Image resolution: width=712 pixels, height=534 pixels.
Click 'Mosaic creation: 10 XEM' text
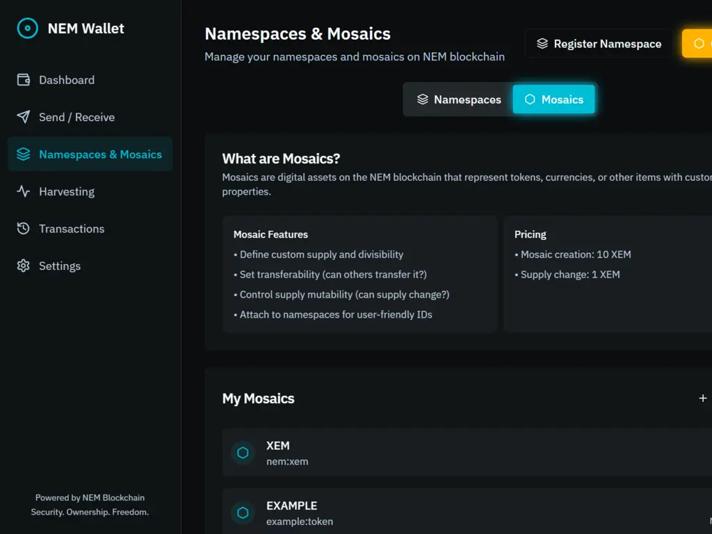point(576,254)
